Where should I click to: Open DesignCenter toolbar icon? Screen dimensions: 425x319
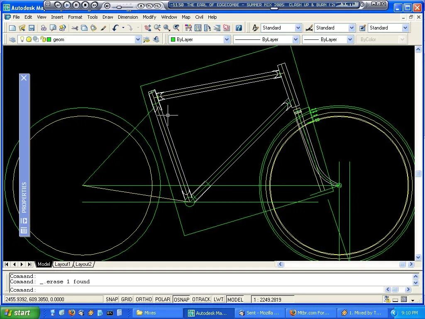pos(198,28)
